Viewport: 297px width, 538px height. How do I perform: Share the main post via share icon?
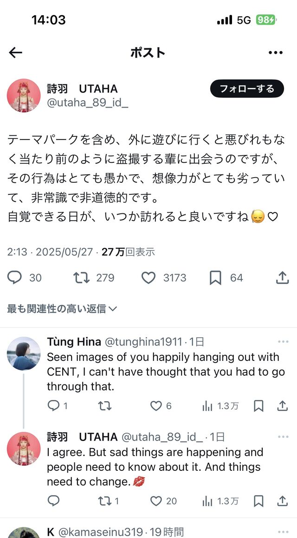282,277
